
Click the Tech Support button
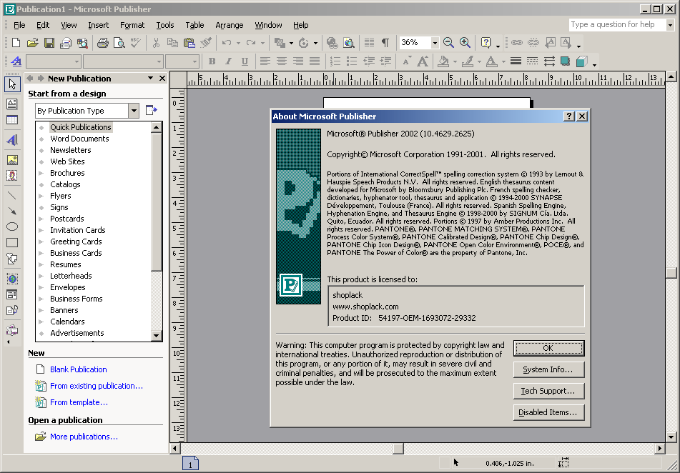548,391
